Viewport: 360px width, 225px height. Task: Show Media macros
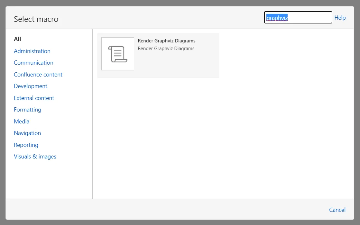click(22, 121)
